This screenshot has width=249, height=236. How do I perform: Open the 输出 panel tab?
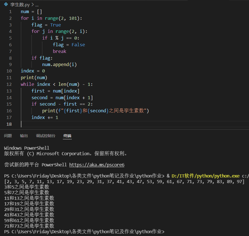(24, 136)
